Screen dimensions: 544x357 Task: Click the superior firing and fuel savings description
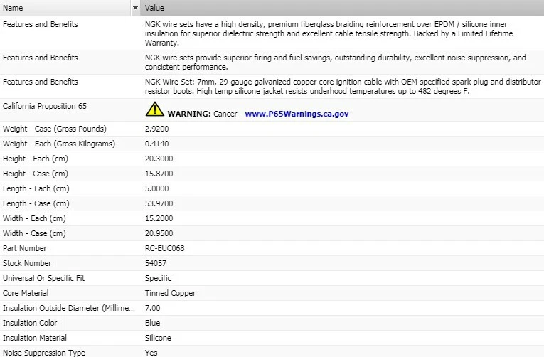(336, 62)
